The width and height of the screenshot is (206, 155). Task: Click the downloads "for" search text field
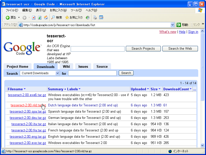point(92,73)
